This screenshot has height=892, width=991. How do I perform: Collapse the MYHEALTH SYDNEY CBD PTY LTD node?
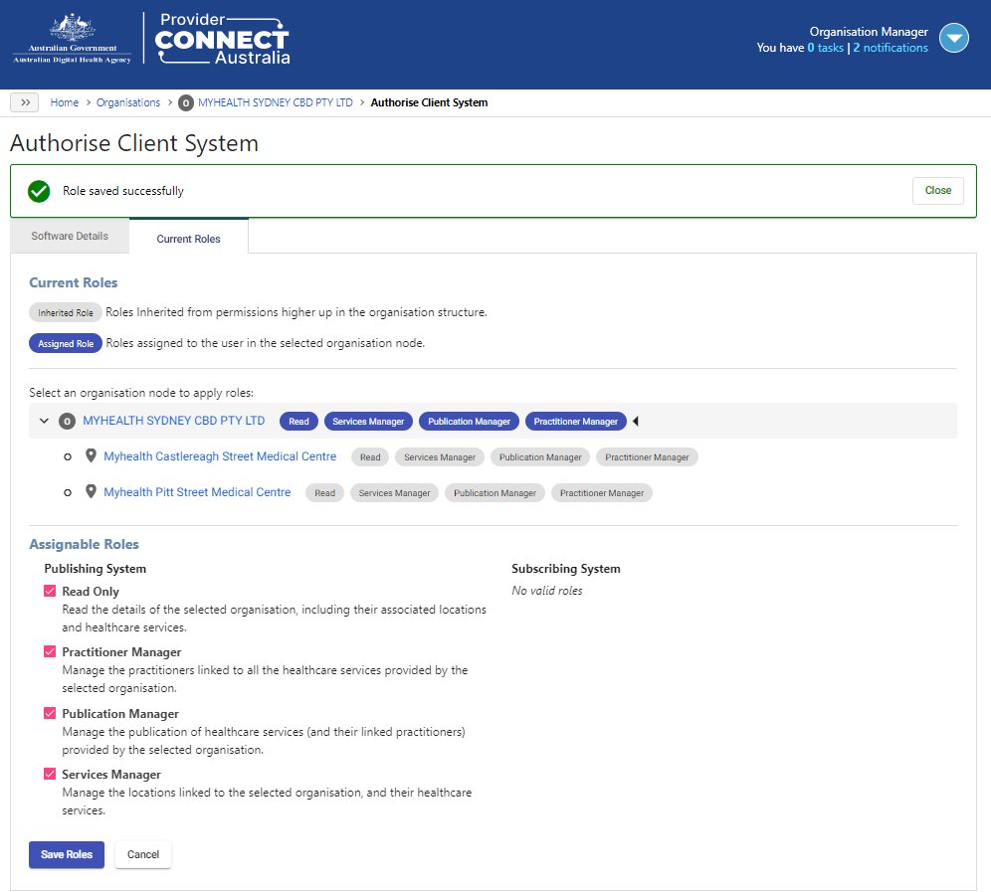coord(44,421)
